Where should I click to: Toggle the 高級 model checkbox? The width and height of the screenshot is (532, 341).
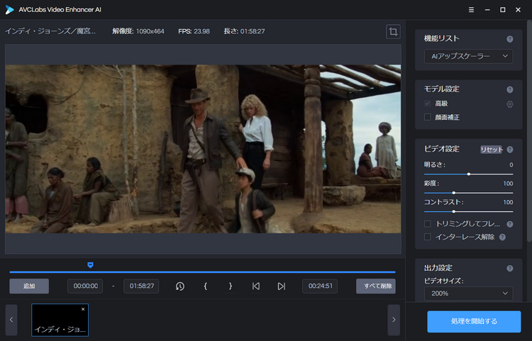coord(428,104)
